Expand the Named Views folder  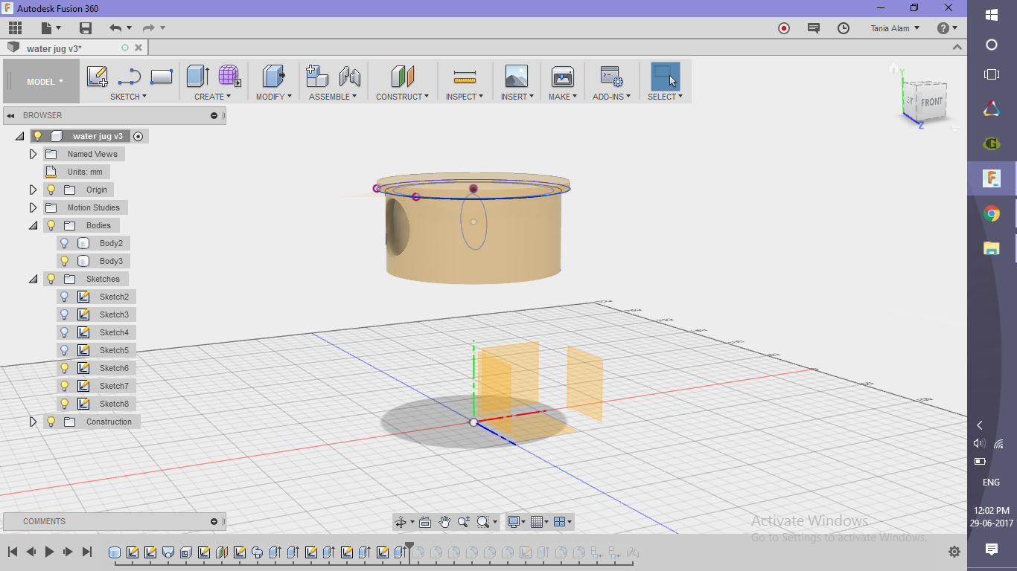pos(33,154)
